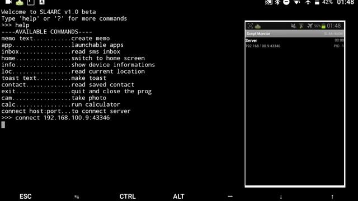The image size is (358, 201).
Task: Tap the Wi-Fi icon in the inset phone
Action: tap(301, 26)
